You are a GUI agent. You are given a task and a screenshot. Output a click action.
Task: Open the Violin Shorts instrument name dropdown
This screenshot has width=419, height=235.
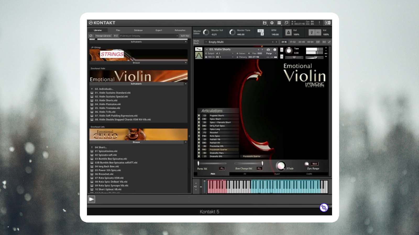click(207, 49)
